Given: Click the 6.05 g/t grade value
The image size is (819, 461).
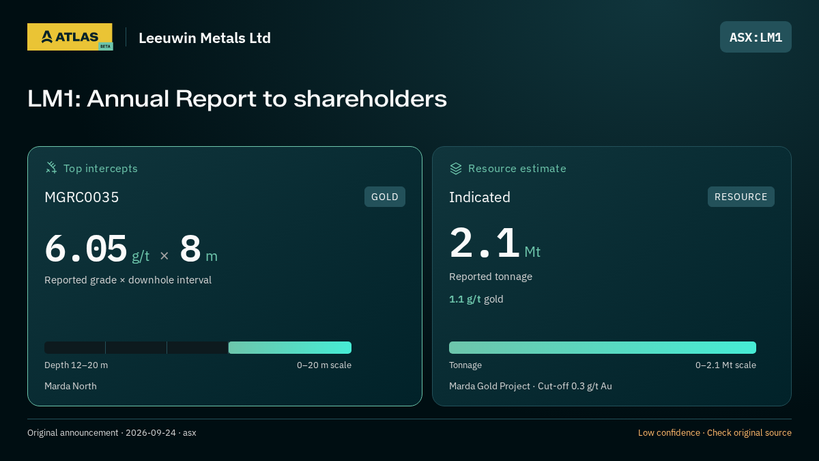Looking at the screenshot, I should tap(97, 249).
